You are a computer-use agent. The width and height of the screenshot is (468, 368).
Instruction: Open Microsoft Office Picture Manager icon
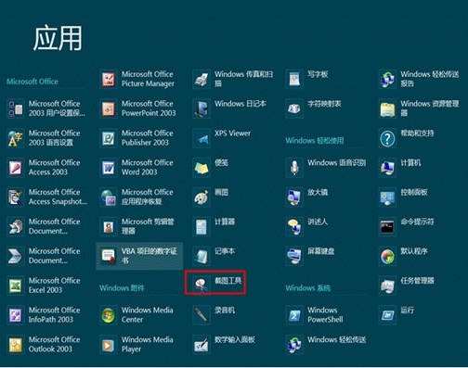pyautogui.click(x=109, y=79)
